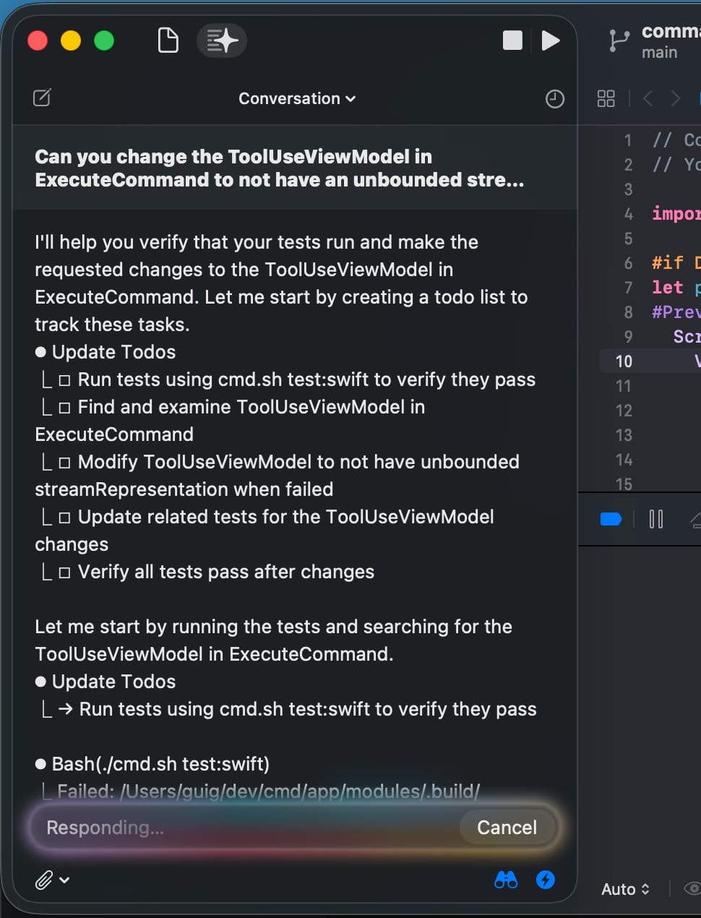
Task: Toggle the blue pill switch under the code panel
Action: [x=610, y=519]
